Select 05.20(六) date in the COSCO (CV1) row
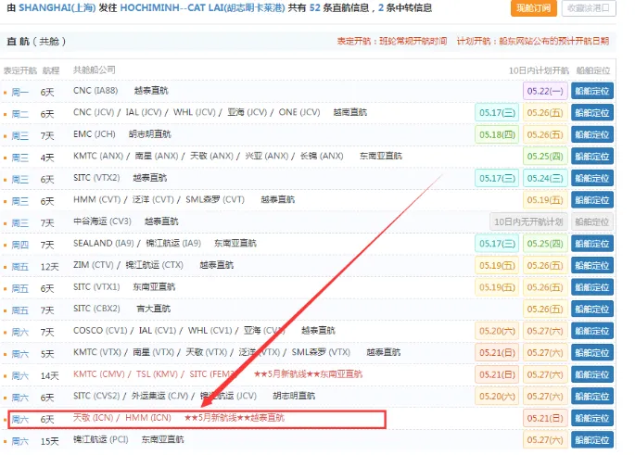The image size is (635, 455). [497, 332]
